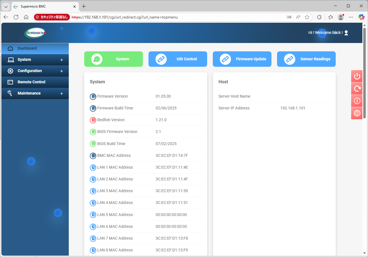Click the Copilot icon in browser toolbar
Viewport: 368px width, 257px height.
pyautogui.click(x=361, y=17)
